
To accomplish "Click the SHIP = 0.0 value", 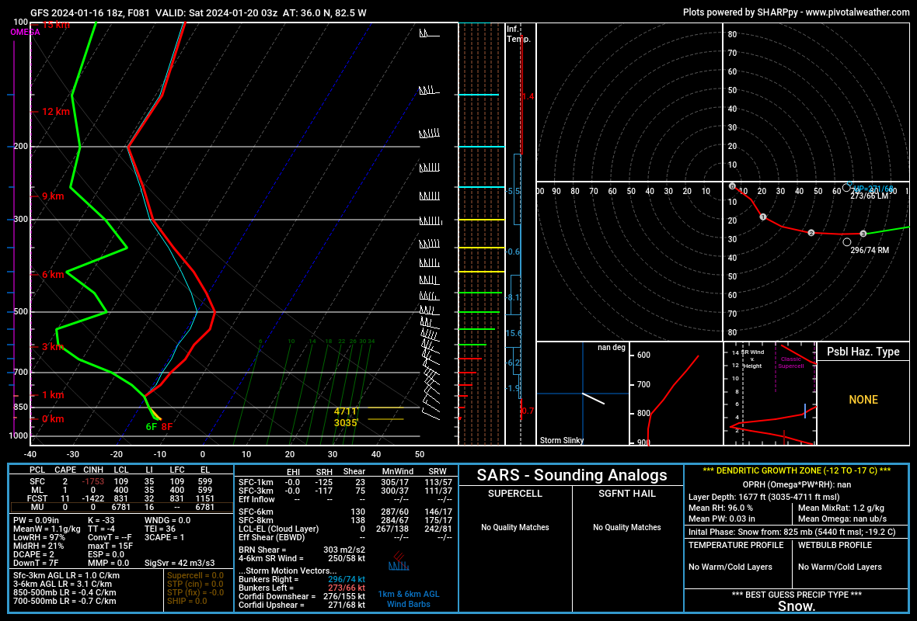I will point(187,601).
